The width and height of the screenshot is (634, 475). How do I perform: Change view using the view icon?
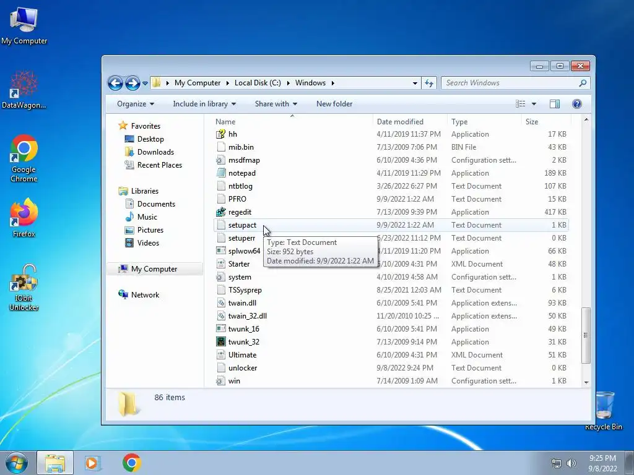point(521,104)
